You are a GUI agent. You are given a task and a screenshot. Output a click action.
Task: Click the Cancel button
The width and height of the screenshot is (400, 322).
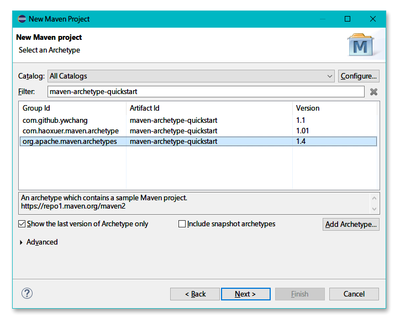(354, 294)
